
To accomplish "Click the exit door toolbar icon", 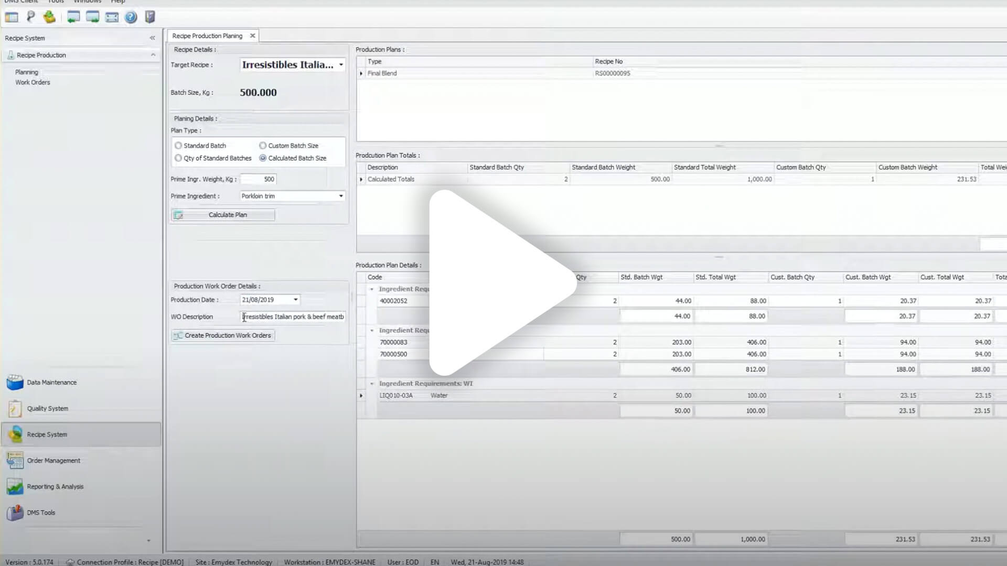I will [150, 17].
